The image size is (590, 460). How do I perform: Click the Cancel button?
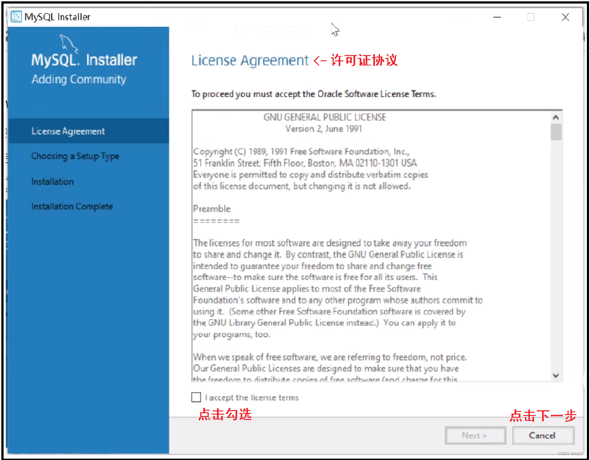(x=543, y=436)
